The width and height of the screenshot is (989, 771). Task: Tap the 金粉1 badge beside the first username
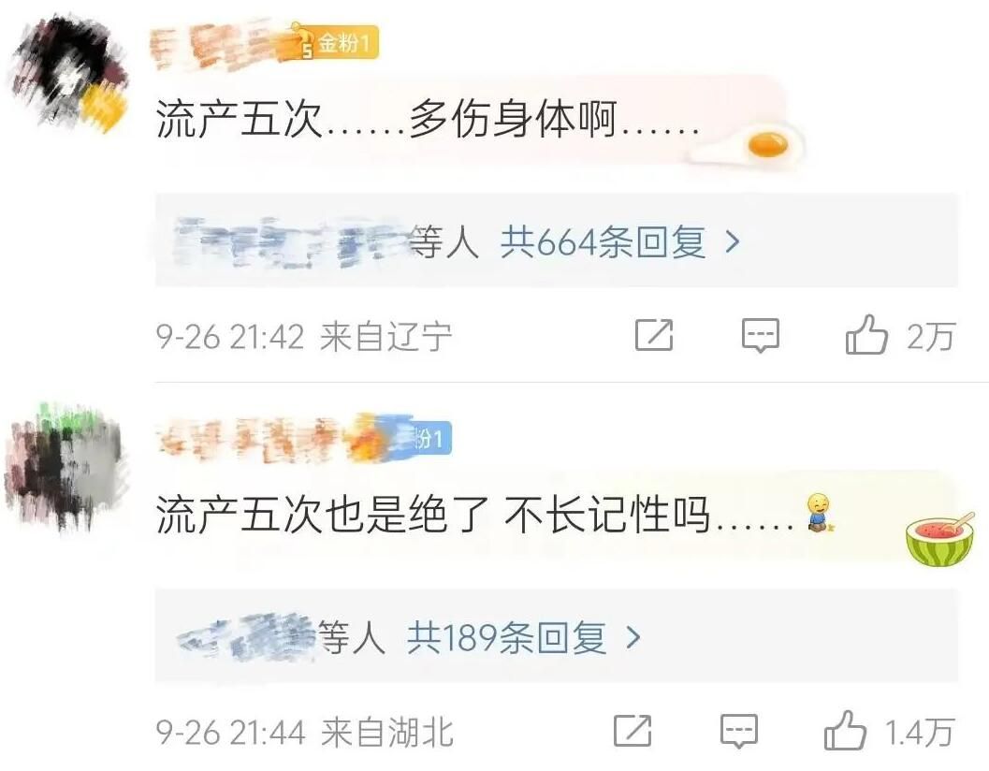[336, 43]
